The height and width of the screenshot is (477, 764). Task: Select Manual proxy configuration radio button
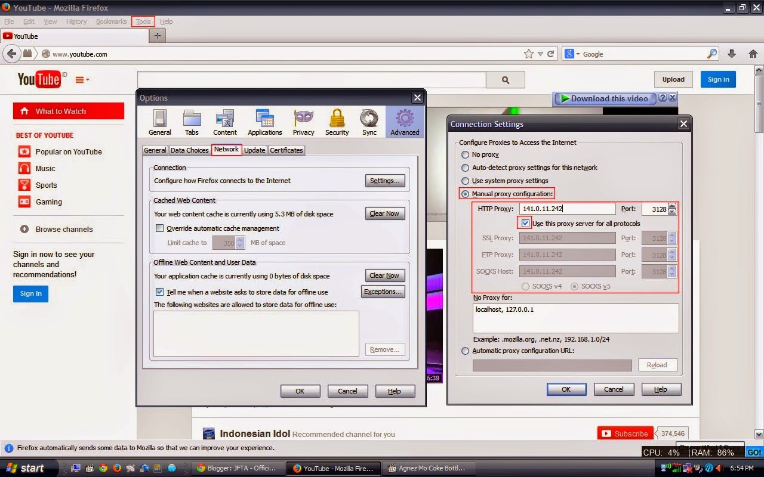(466, 194)
